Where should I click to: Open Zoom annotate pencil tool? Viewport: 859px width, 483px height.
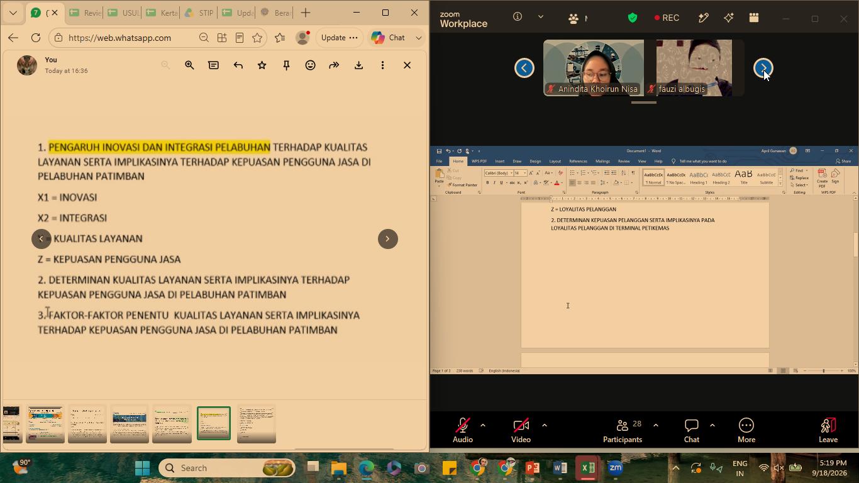[703, 18]
